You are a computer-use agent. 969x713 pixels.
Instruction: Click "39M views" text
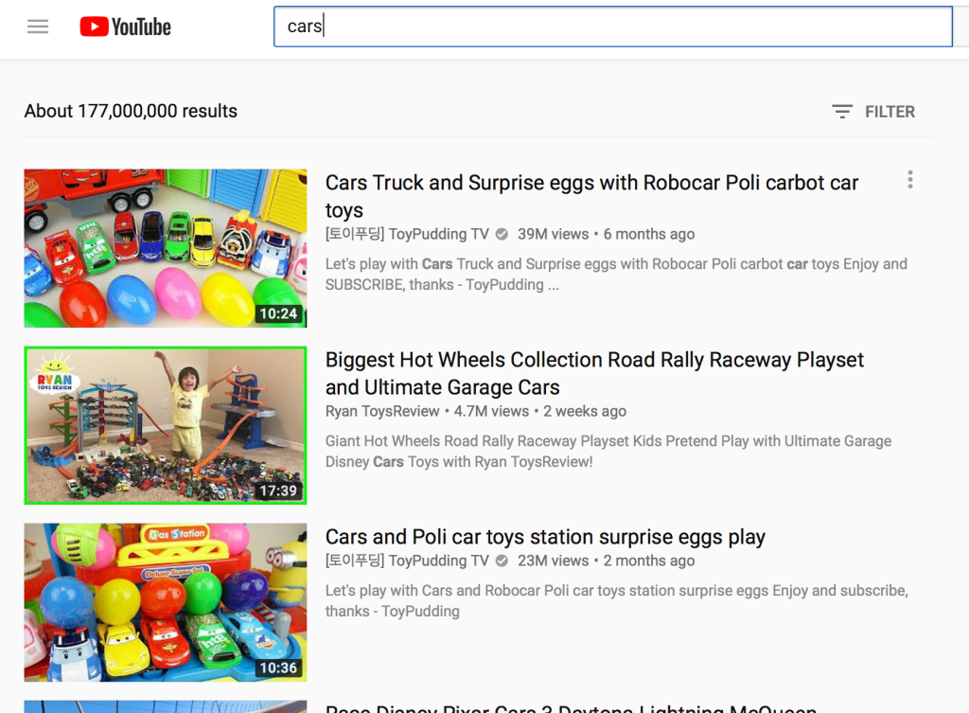(x=553, y=235)
